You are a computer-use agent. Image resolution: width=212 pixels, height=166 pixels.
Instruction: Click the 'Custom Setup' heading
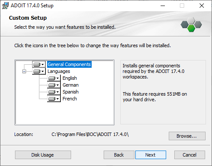[x=28, y=18]
